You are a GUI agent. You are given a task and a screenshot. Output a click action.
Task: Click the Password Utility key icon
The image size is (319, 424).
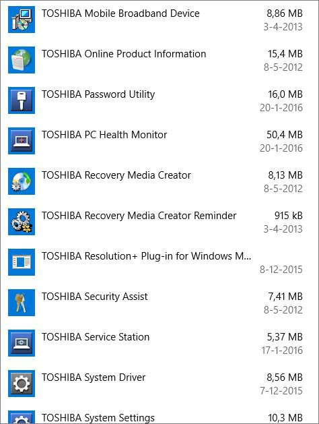(x=22, y=100)
